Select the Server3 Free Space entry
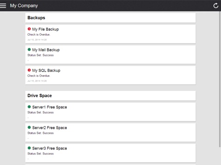The image size is (221, 165). (110, 153)
